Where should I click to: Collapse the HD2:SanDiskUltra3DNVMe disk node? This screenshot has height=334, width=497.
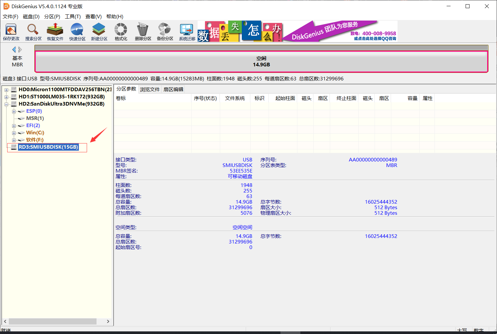point(7,104)
